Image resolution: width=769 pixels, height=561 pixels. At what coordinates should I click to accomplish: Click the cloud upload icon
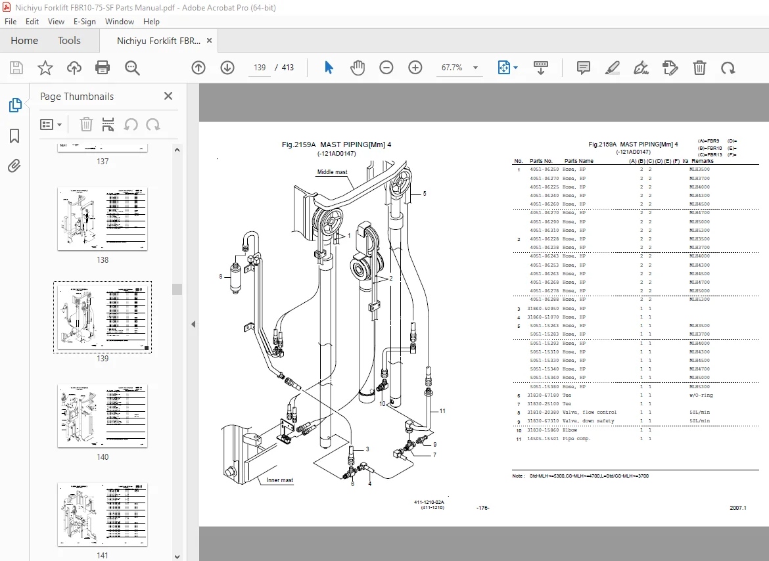point(74,68)
